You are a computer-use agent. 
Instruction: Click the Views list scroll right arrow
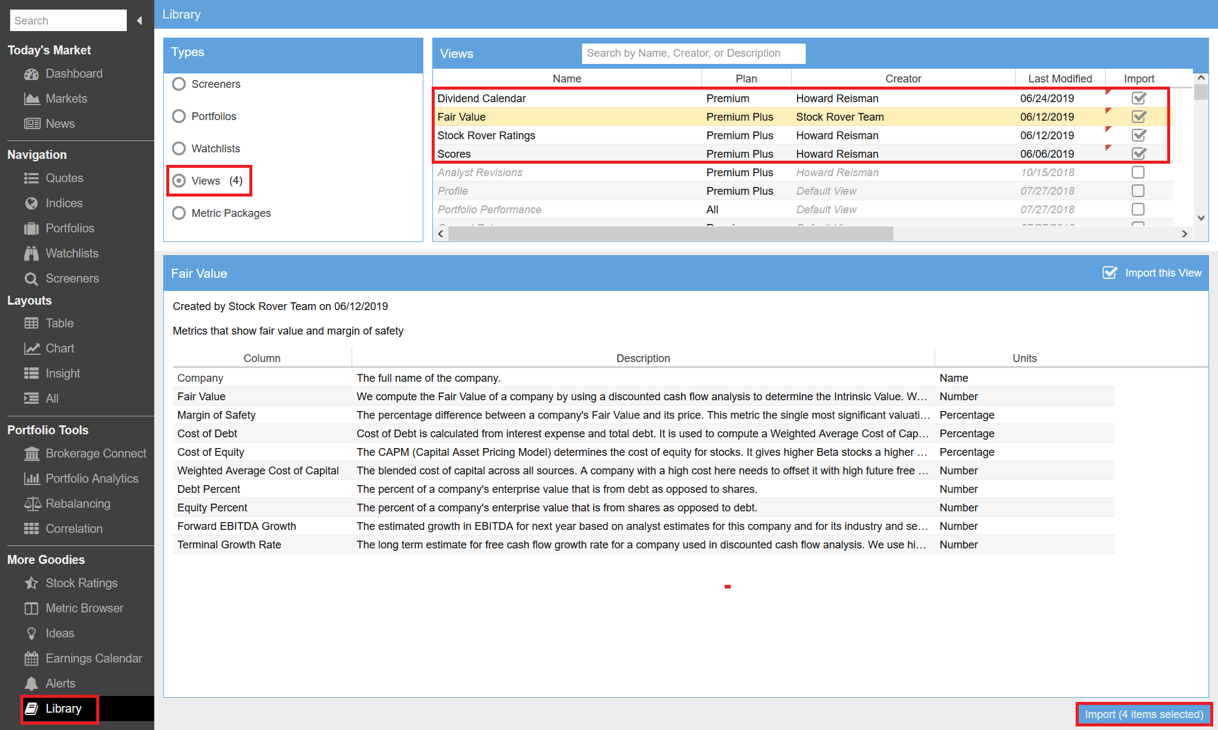coord(1185,234)
